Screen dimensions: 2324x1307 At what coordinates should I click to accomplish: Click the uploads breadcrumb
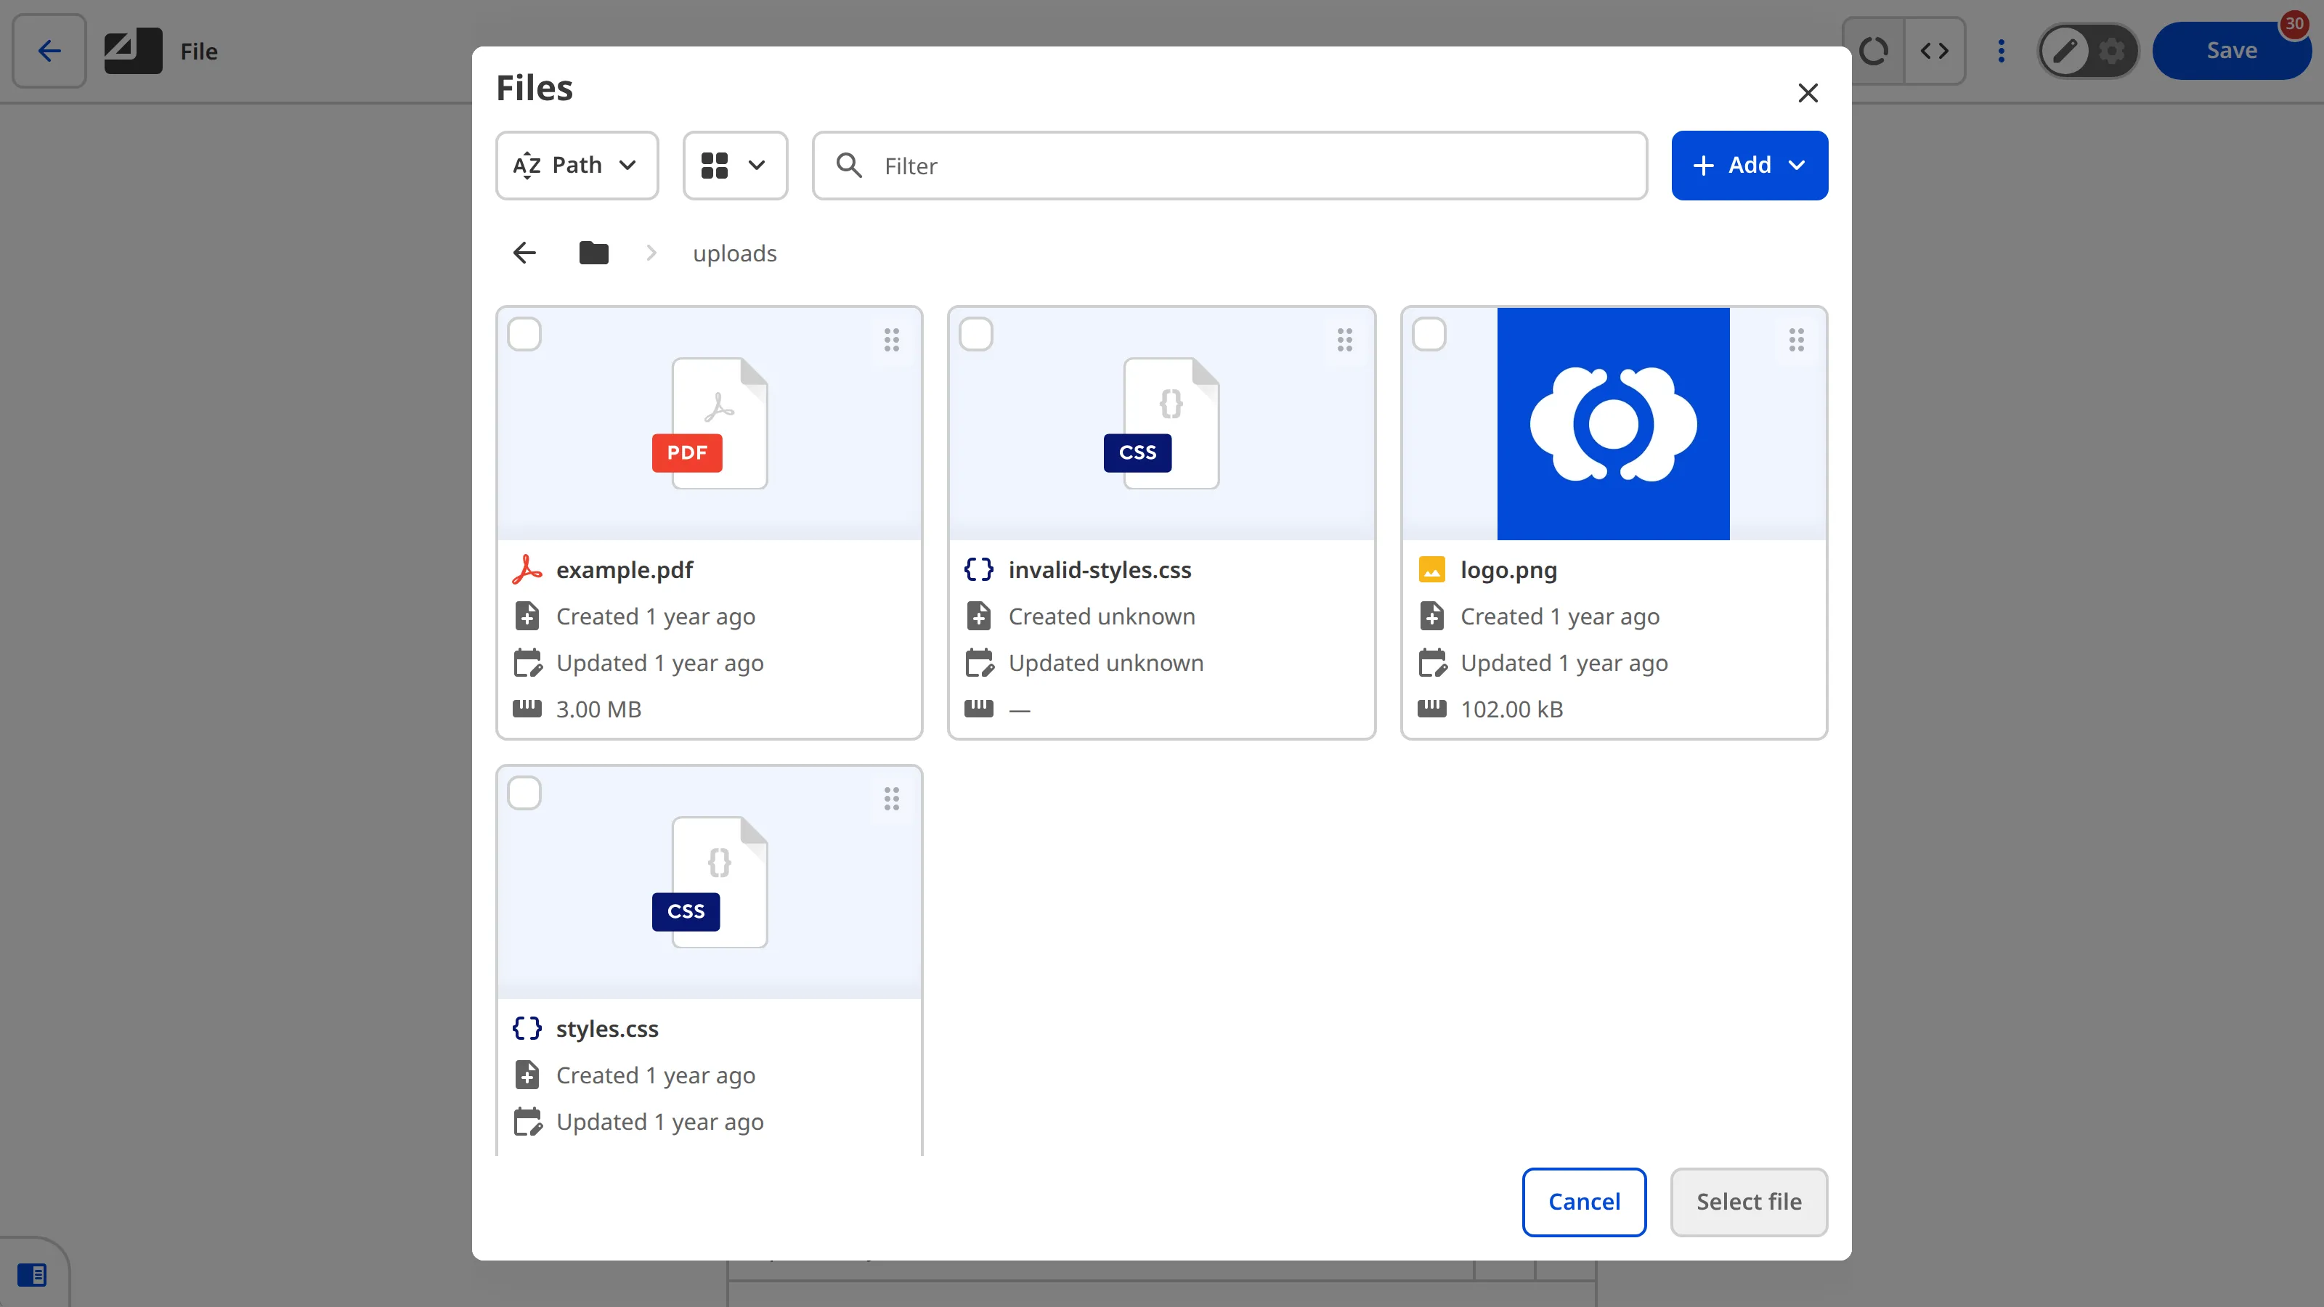click(x=734, y=253)
